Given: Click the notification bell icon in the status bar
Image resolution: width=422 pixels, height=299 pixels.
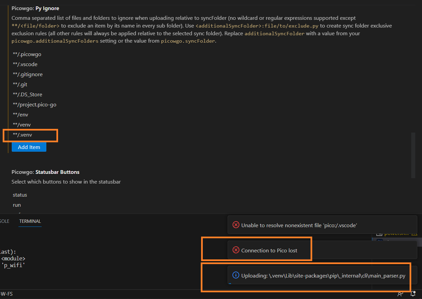Looking at the screenshot, I should (x=413, y=294).
